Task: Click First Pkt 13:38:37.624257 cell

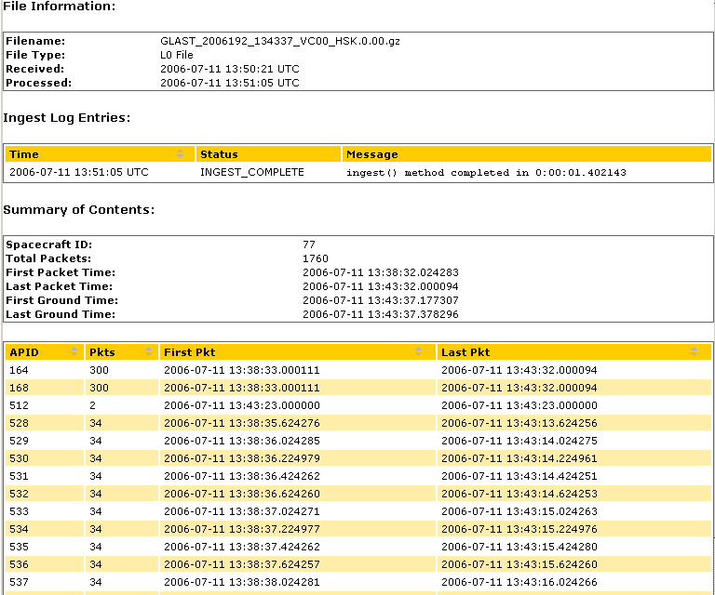Action: [242, 564]
